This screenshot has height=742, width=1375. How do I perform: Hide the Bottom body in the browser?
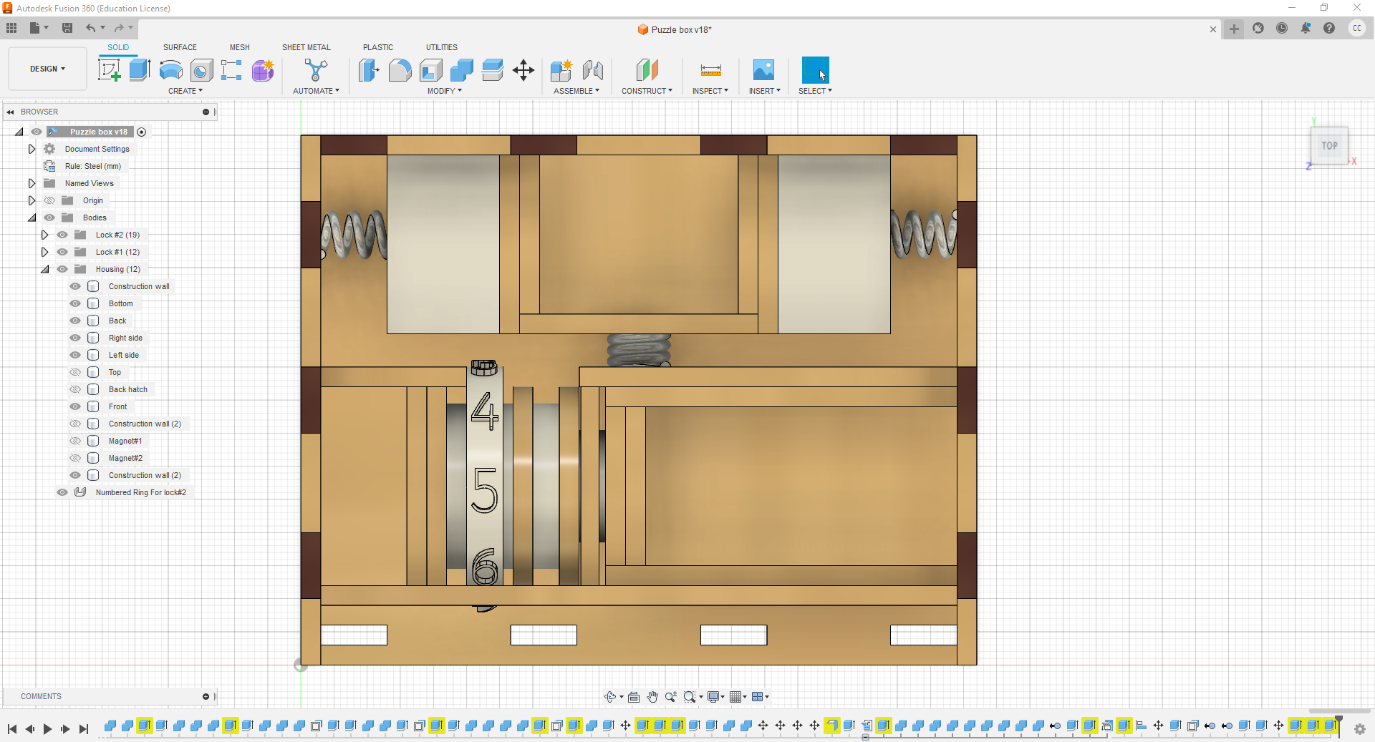(74, 303)
